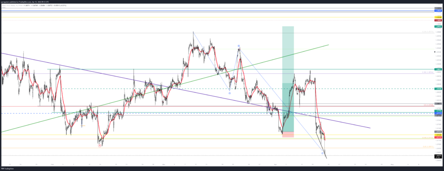Select the blue circled A wave label
The image size is (444, 171).
pyautogui.click(x=230, y=93)
